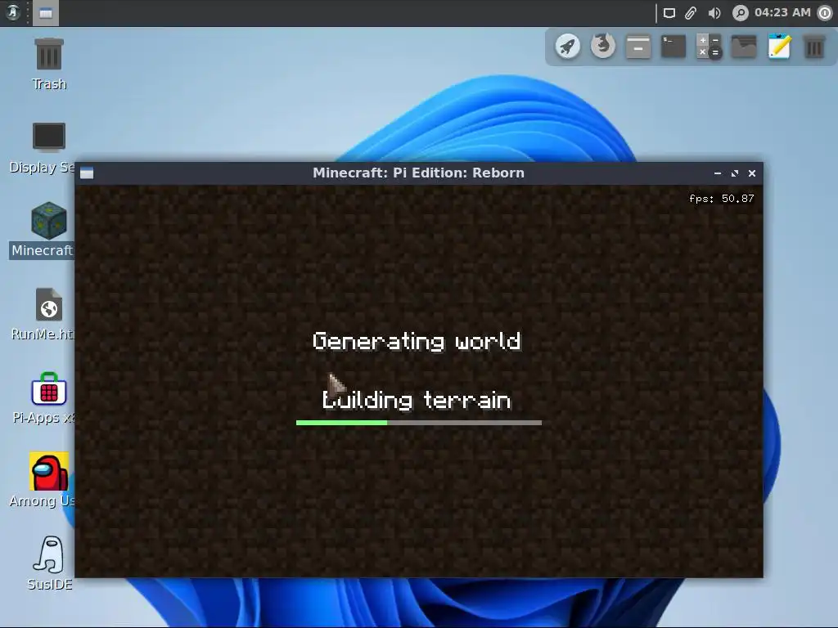Click the rocket launcher icon in dock
Viewport: 838px width, 628px height.
(568, 47)
